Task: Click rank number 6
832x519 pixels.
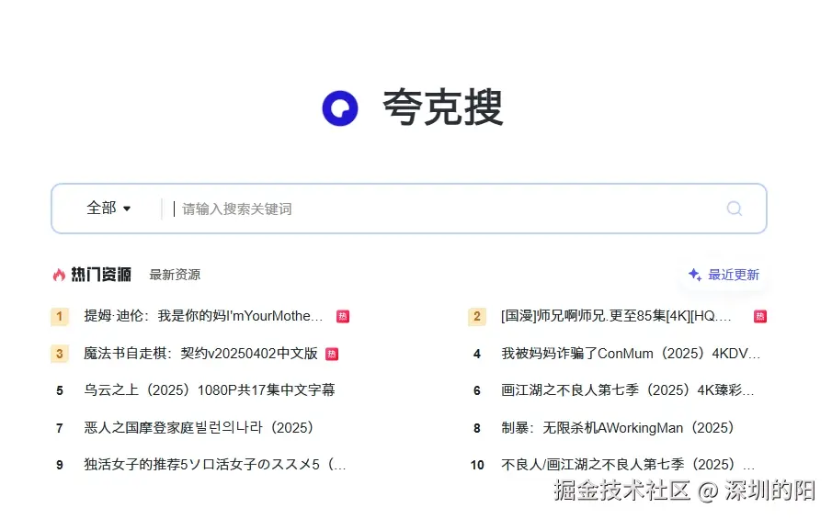Action: pyautogui.click(x=477, y=390)
